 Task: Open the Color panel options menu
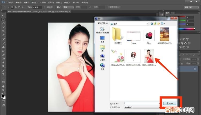[x=199, y=13]
